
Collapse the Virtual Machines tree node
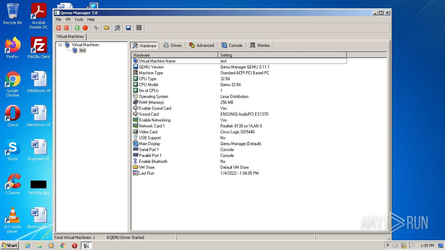tap(60, 45)
